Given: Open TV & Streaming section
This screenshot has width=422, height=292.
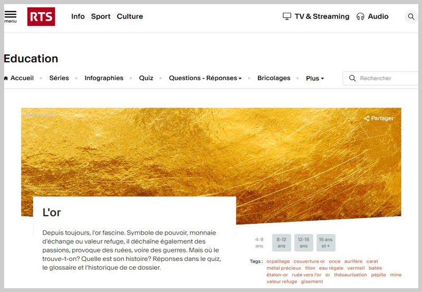Looking at the screenshot, I should click(x=316, y=16).
